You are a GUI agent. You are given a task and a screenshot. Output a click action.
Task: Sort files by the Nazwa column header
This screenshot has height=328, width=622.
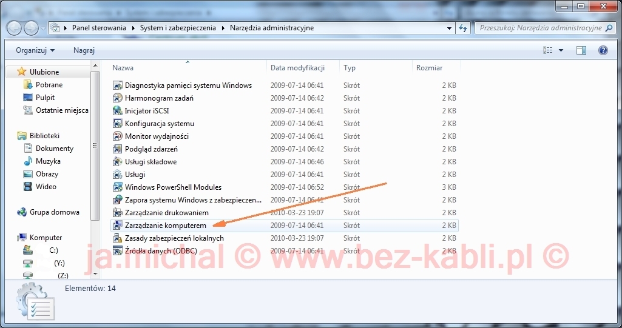(x=123, y=68)
